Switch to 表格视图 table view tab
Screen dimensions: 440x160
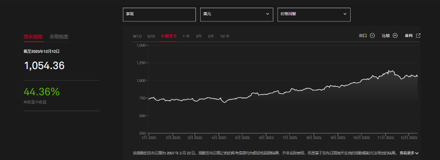59,37
